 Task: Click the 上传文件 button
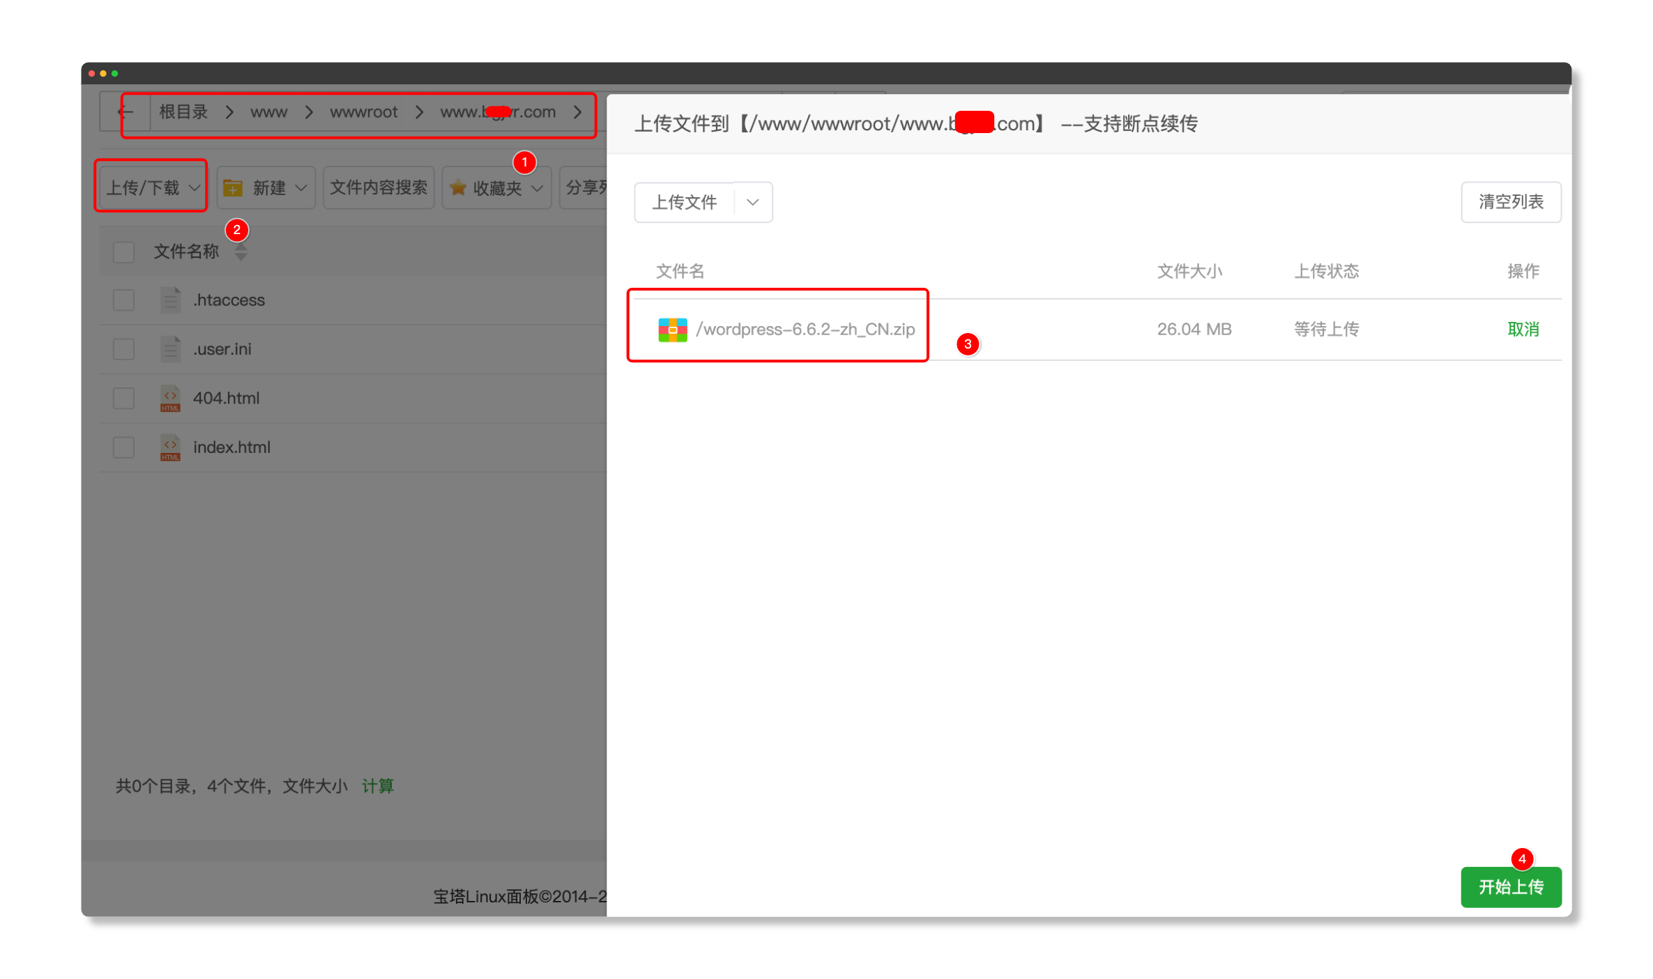pos(684,202)
